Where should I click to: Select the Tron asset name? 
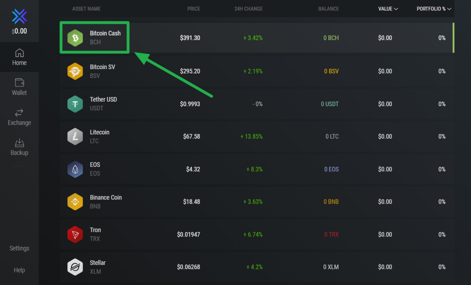tap(95, 230)
